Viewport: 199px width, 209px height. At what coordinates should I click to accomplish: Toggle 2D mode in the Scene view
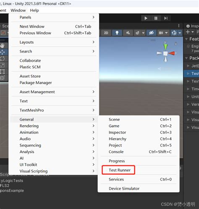coord(106,33)
